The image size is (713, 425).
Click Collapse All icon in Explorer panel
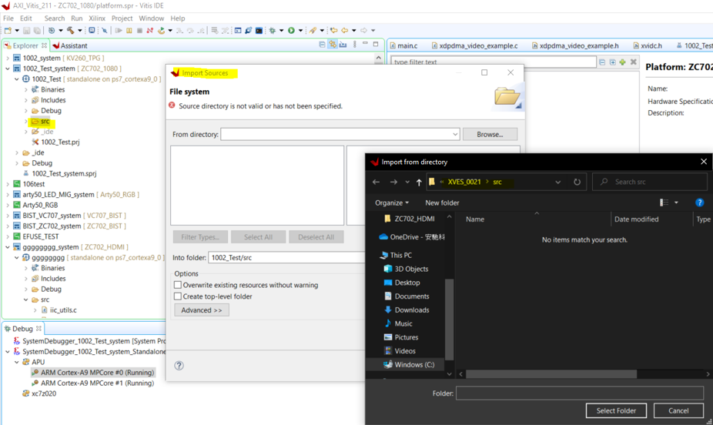point(322,45)
